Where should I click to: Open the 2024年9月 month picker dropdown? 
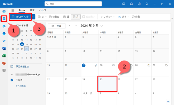tap(91, 26)
